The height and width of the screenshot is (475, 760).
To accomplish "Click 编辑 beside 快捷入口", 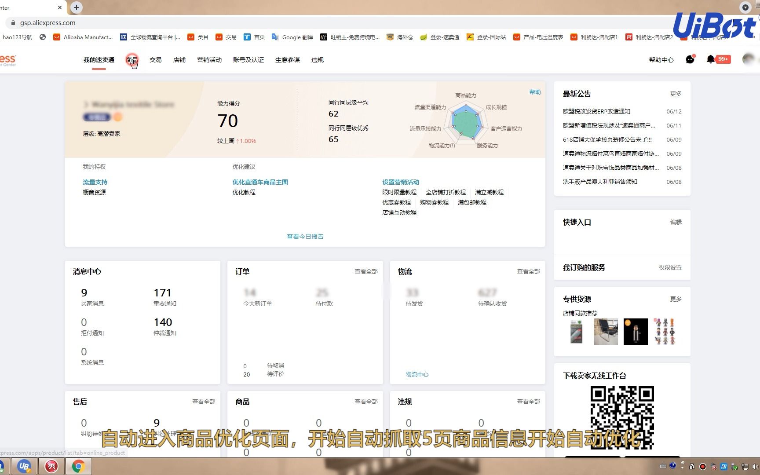I will click(x=676, y=222).
